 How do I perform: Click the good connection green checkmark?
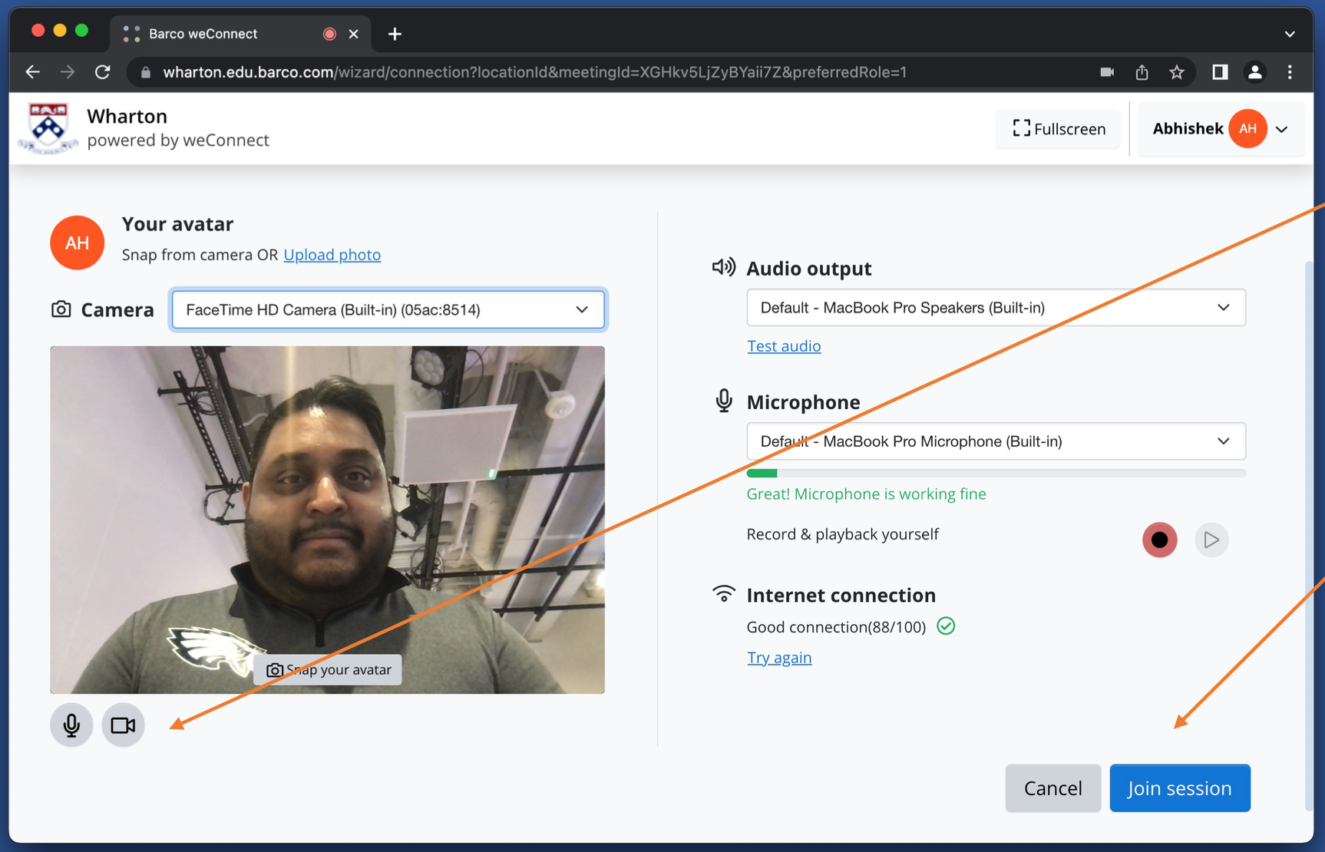[946, 626]
